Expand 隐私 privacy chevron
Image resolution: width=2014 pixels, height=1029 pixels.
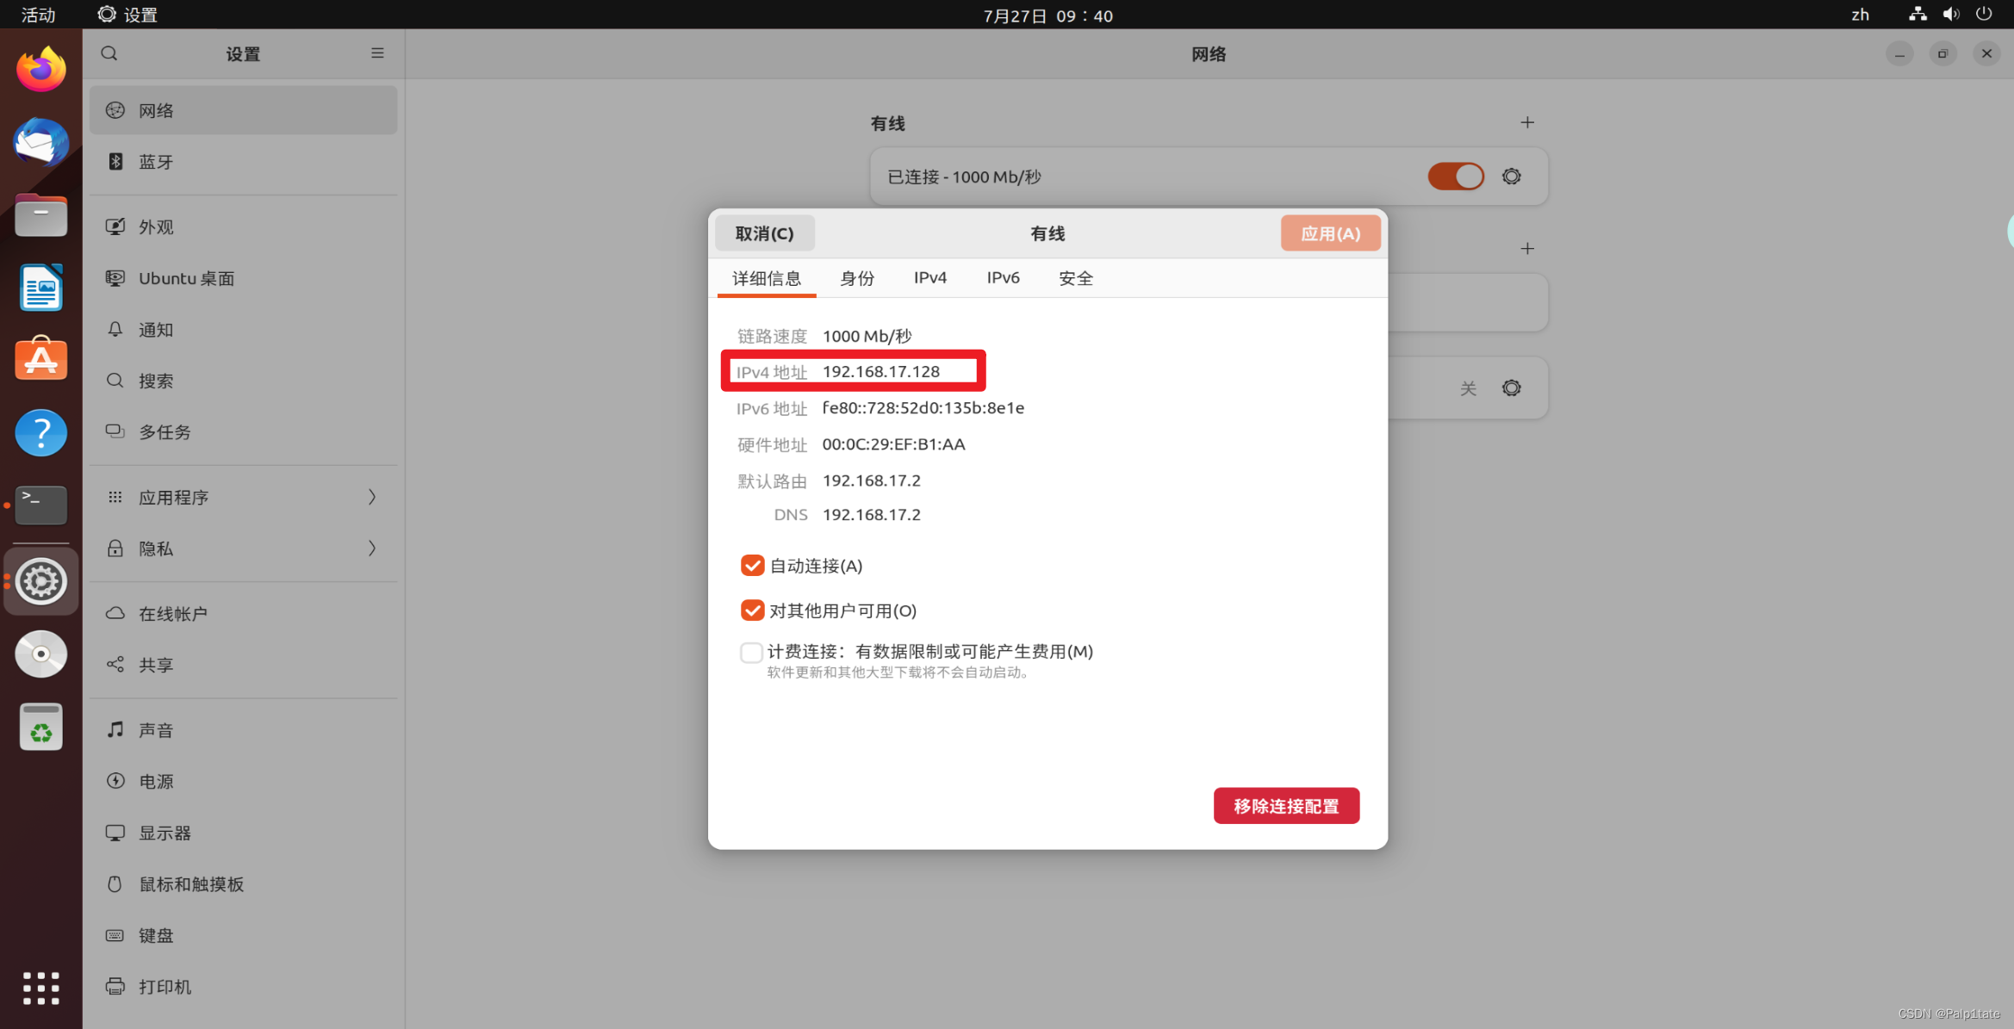(372, 549)
